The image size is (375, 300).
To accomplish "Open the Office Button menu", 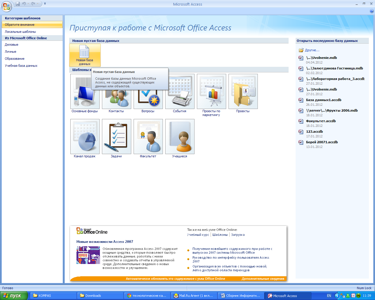I will pos(6,6).
